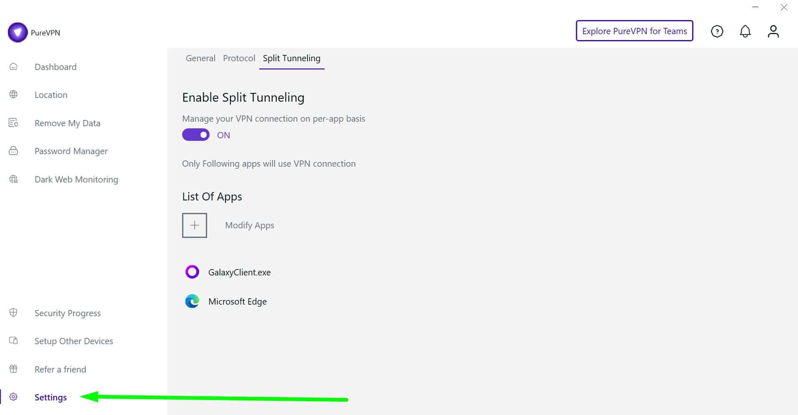Open Password Manager from sidebar
The height and width of the screenshot is (415, 798).
click(71, 151)
